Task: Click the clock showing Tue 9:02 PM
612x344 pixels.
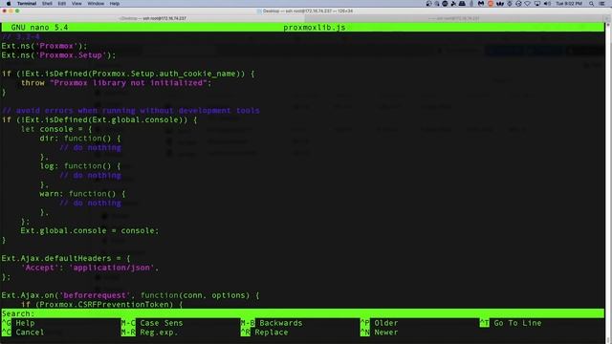Action: pyautogui.click(x=569, y=4)
